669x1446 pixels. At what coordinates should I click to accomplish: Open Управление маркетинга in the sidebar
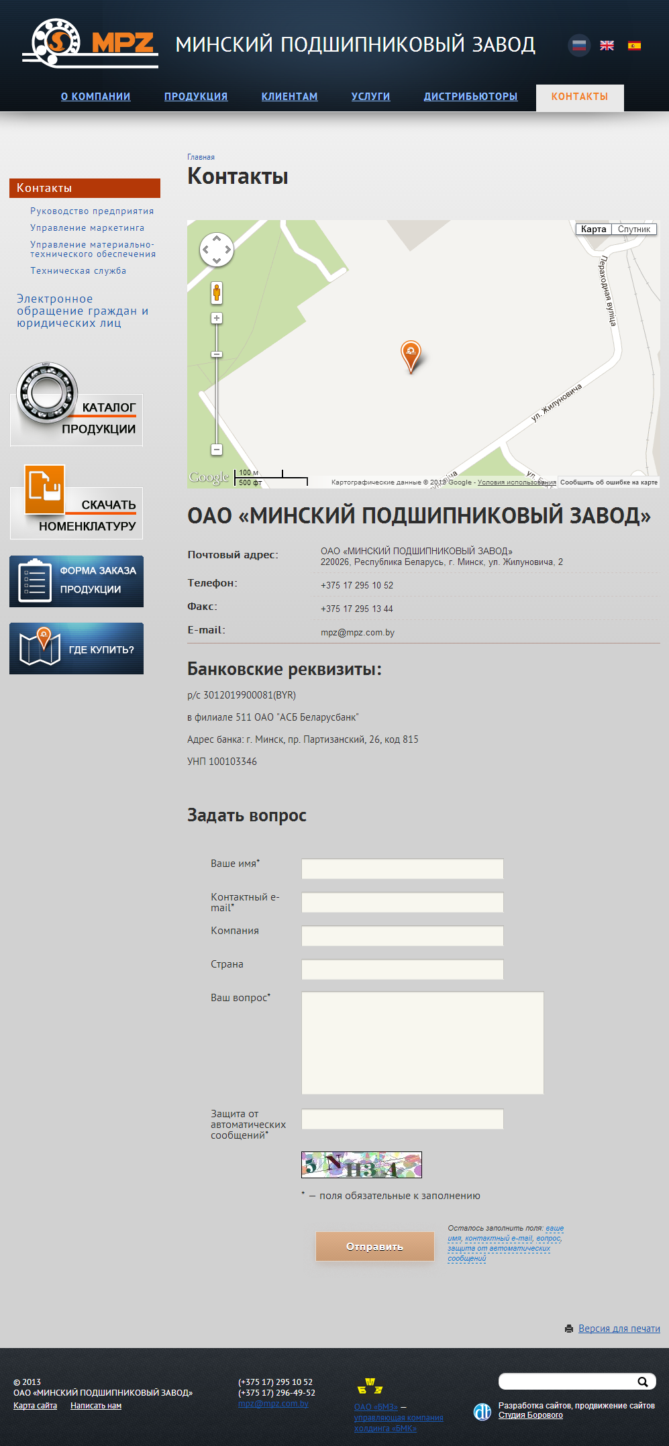pos(87,227)
